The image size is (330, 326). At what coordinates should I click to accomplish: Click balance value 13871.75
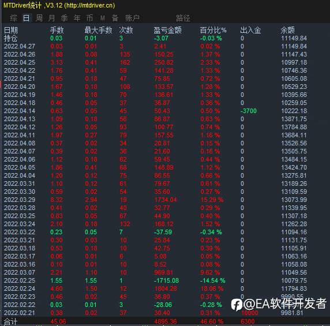click(x=294, y=119)
